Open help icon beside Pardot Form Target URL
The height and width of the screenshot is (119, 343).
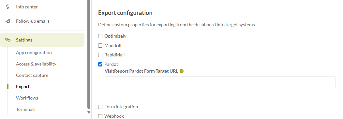(181, 71)
